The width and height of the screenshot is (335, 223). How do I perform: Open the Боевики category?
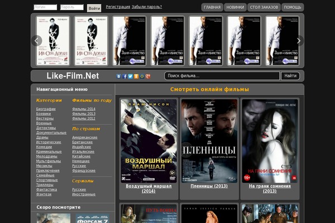44,114
